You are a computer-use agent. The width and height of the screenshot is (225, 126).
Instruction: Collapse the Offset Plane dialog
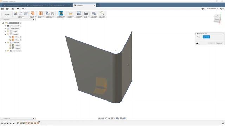[x=223, y=34]
